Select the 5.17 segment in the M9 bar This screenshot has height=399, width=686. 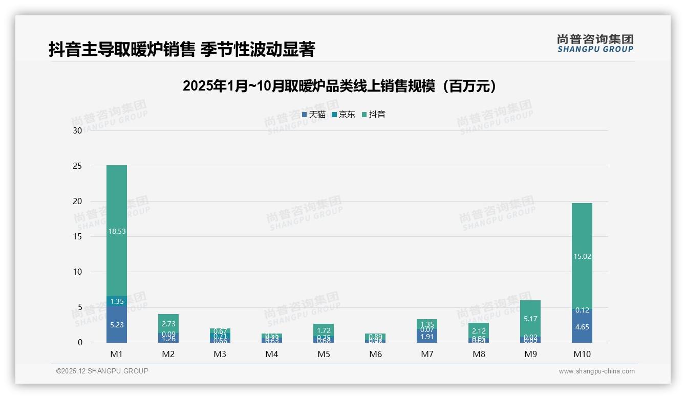click(530, 318)
